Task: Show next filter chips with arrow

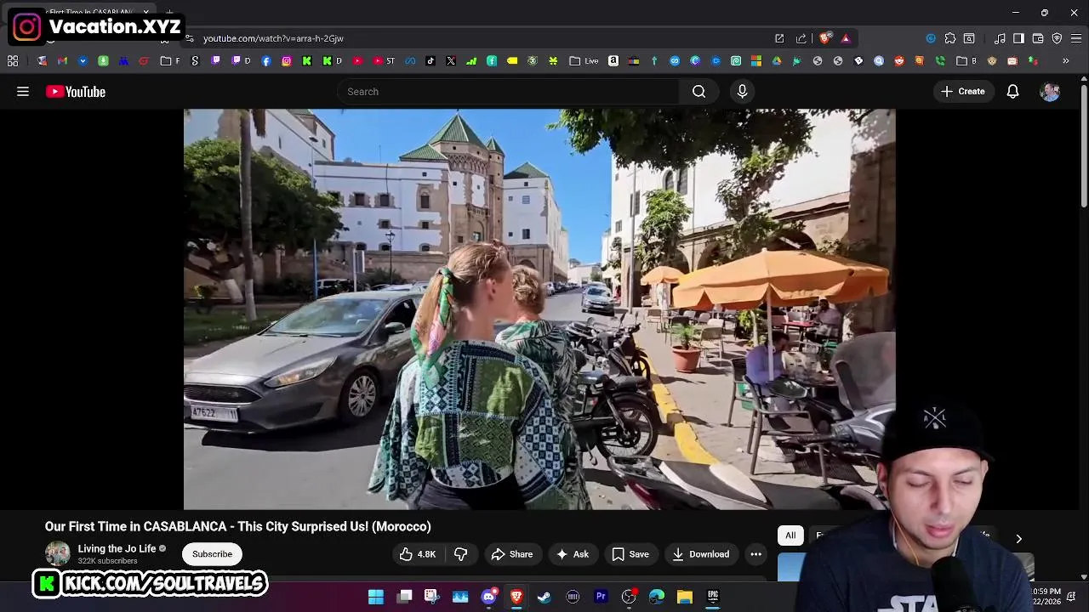Action: point(1018,538)
